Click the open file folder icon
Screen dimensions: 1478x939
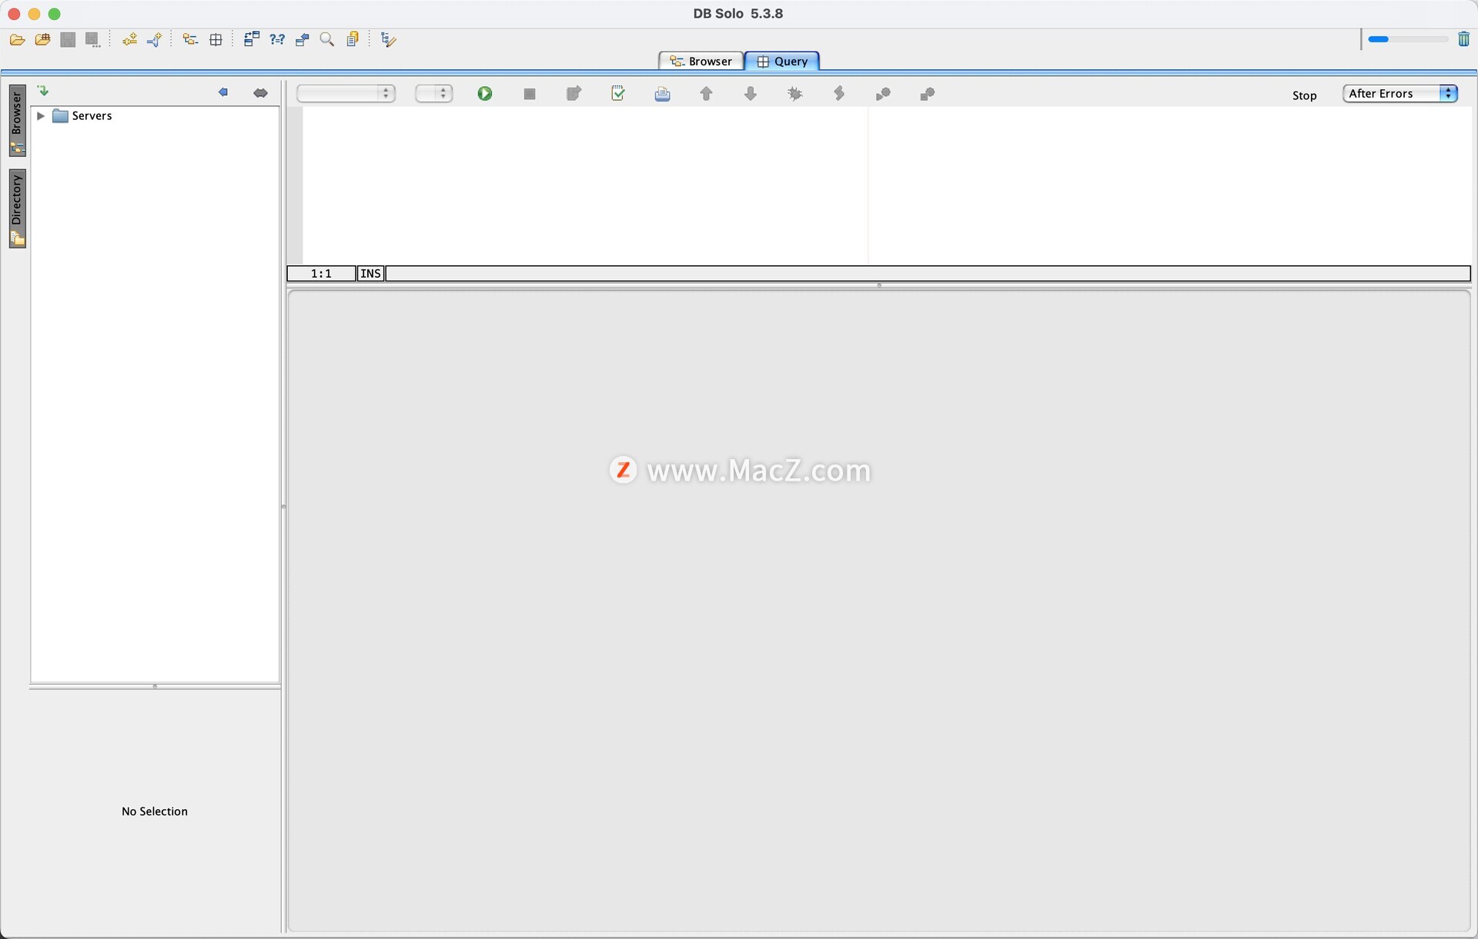tap(17, 40)
